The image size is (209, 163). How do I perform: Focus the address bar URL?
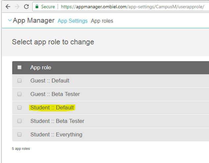pyautogui.click(x=132, y=7)
